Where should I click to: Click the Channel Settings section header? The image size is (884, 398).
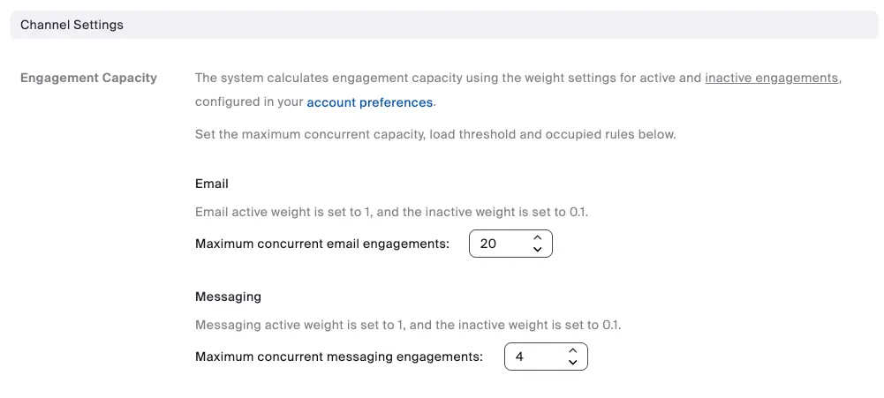[72, 25]
